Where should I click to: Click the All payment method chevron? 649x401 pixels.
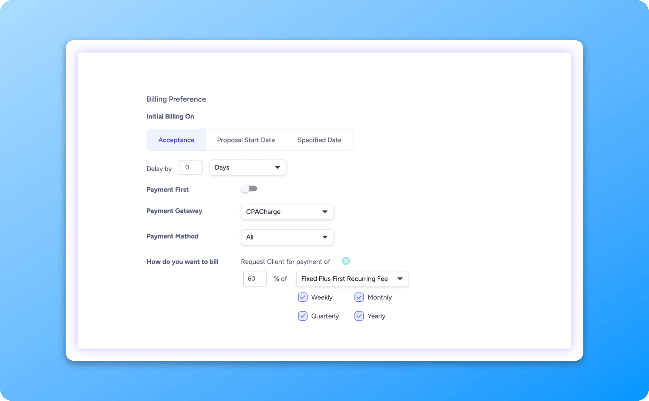[325, 237]
